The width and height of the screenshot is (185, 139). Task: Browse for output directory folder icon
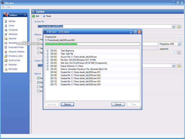[179, 66]
